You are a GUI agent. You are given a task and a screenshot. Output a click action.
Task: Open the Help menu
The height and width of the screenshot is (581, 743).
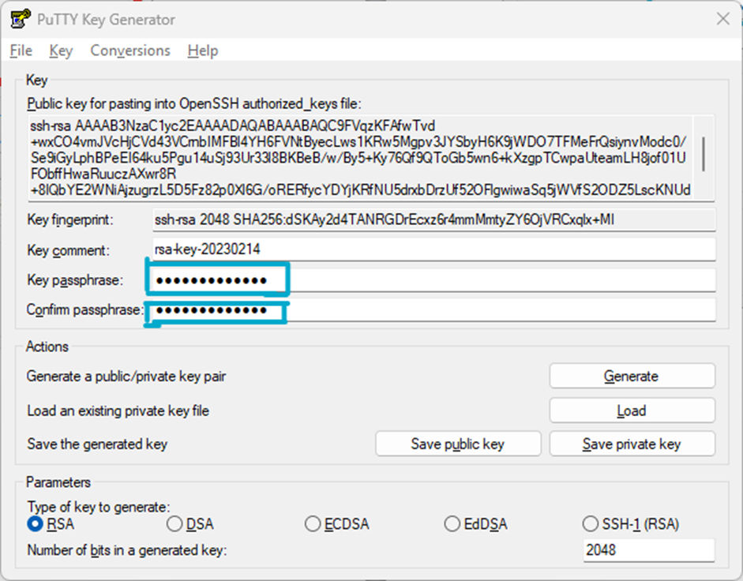click(203, 51)
